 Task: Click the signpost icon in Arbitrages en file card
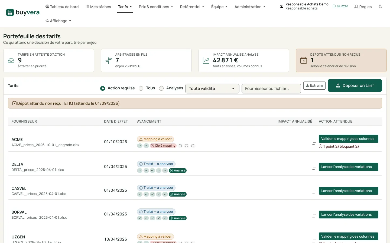point(109,60)
